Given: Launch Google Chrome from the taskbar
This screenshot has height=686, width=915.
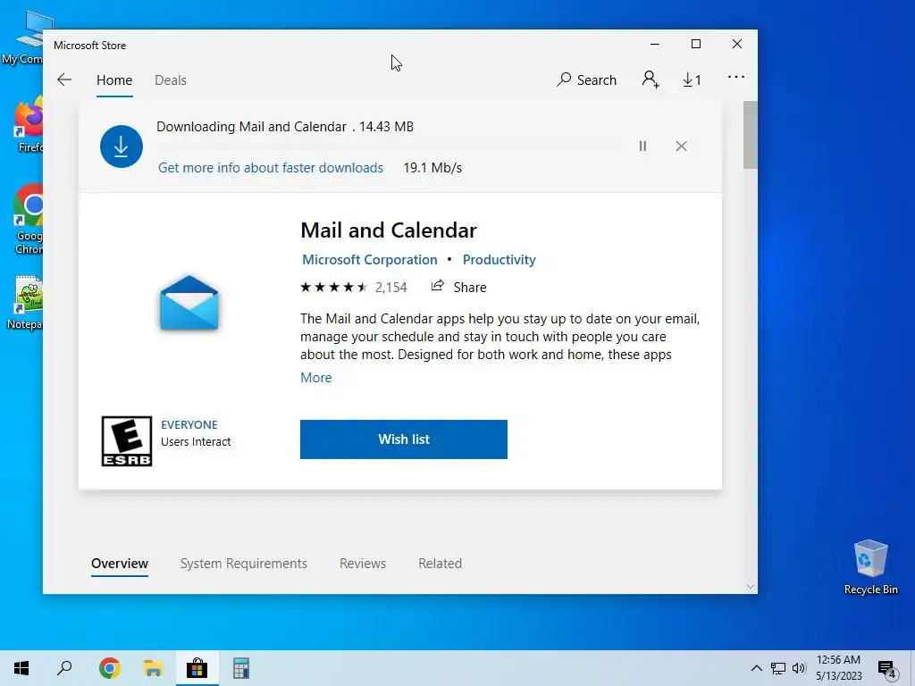Looking at the screenshot, I should pyautogui.click(x=110, y=668).
